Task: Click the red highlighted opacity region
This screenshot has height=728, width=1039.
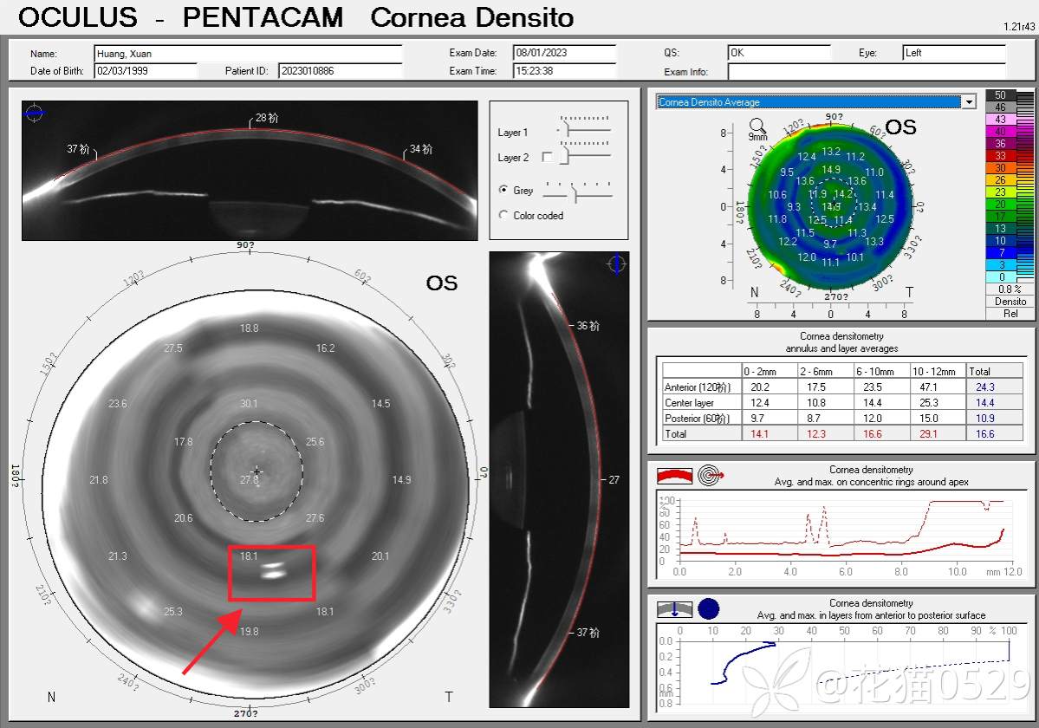Action: [271, 573]
